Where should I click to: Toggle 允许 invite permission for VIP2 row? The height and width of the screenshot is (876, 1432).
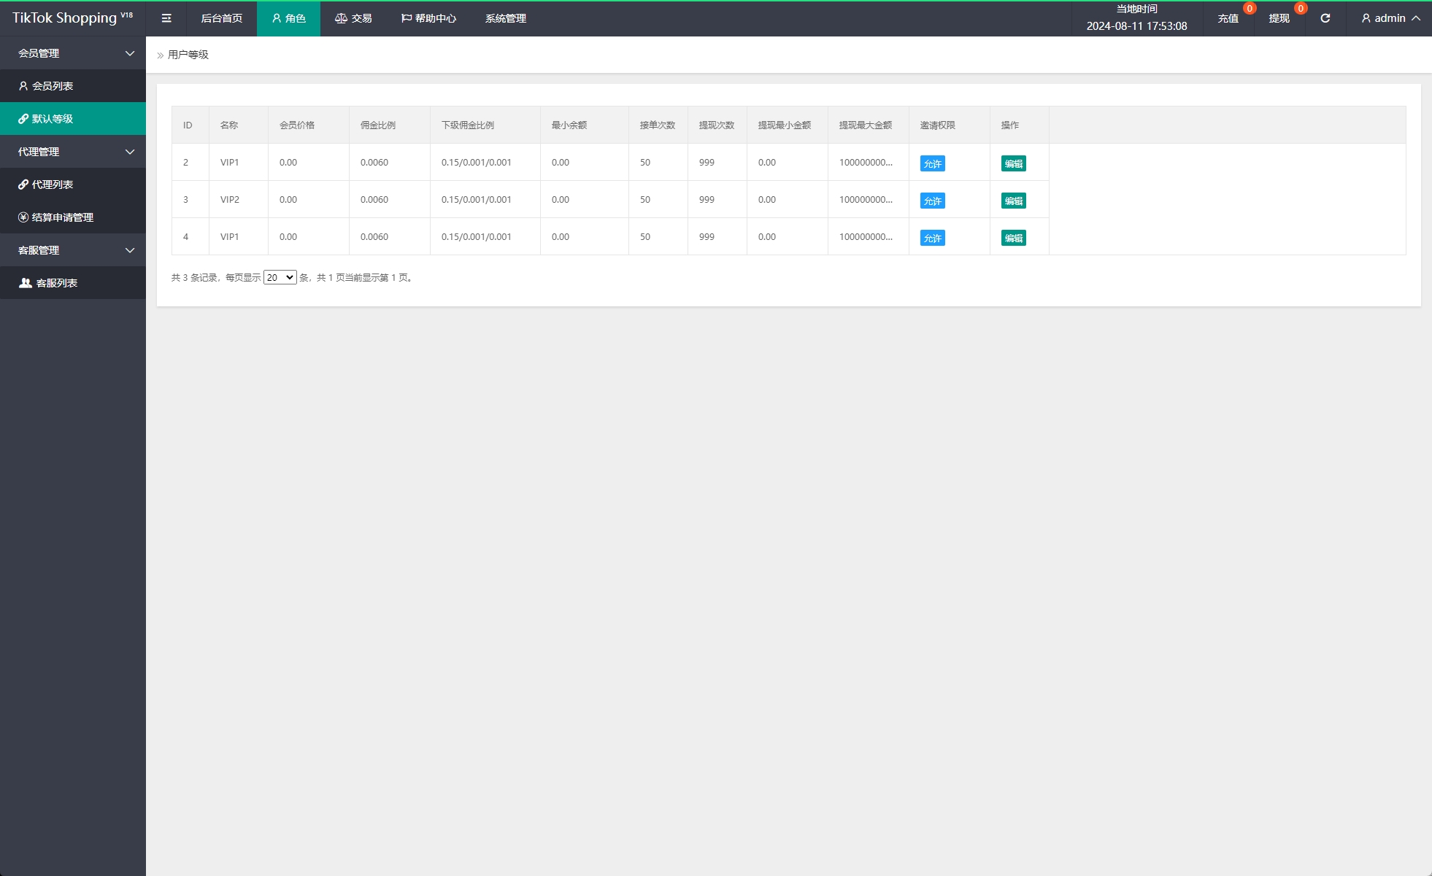pos(932,201)
